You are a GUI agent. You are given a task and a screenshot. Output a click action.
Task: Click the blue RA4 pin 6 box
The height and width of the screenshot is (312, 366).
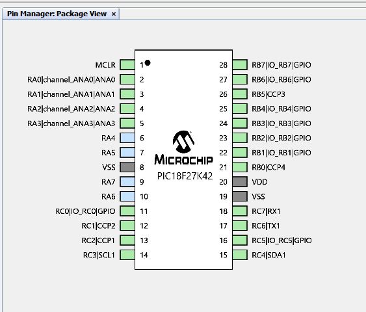(x=127, y=138)
